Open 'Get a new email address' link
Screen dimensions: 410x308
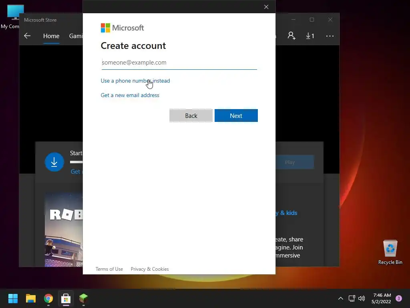coord(130,95)
